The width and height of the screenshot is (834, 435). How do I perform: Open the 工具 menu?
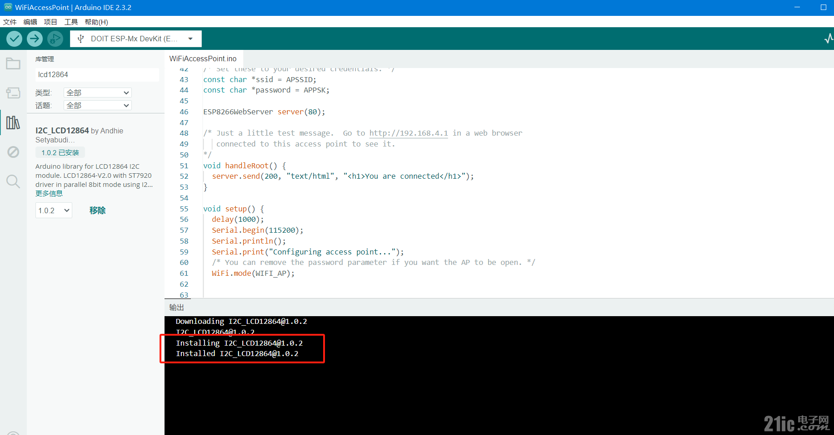coord(71,22)
